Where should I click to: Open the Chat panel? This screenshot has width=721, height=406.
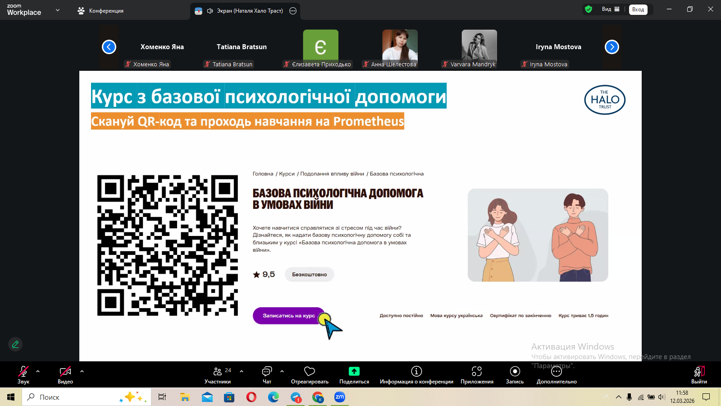point(267,375)
